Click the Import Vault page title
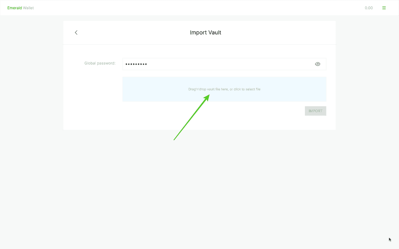 click(x=205, y=33)
